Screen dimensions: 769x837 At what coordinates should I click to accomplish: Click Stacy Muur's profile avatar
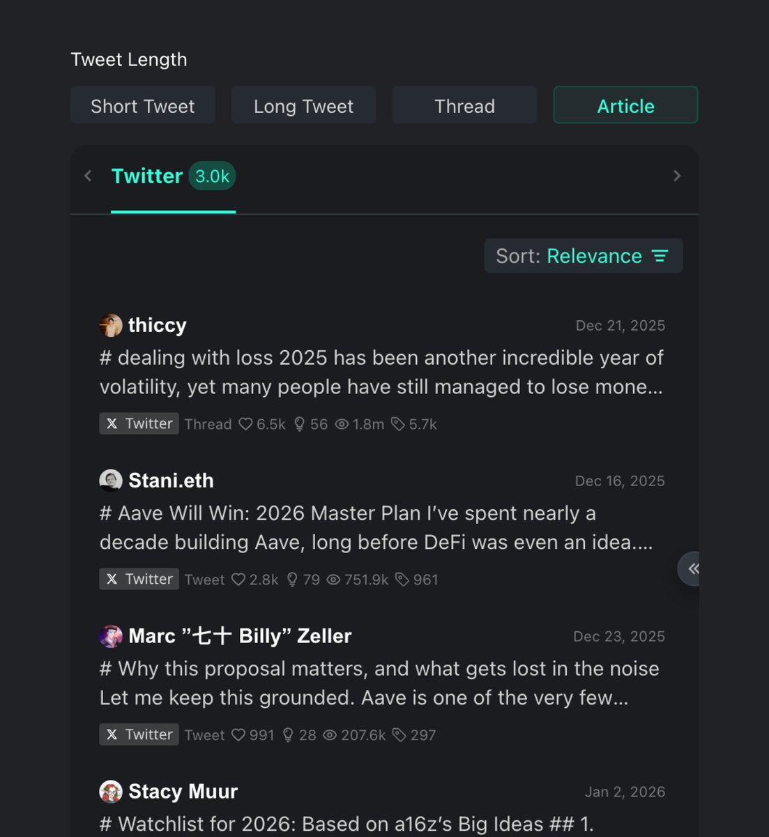click(x=111, y=792)
